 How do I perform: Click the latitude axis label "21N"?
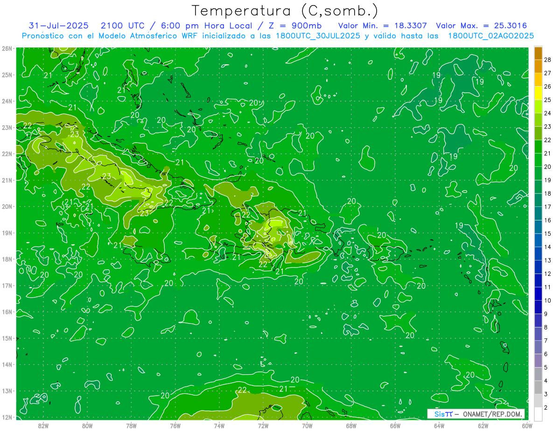pos(7,180)
